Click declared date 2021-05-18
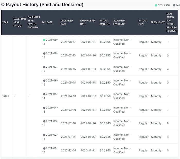The height and width of the screenshot is (159, 180). pyautogui.click(x=68, y=83)
